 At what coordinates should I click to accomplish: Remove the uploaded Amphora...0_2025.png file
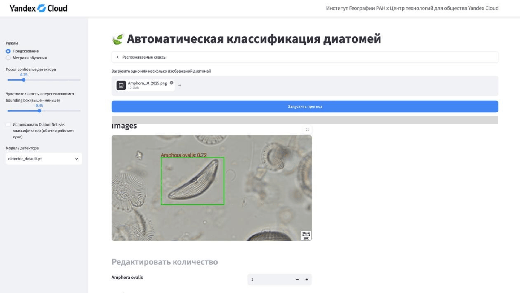171,83
